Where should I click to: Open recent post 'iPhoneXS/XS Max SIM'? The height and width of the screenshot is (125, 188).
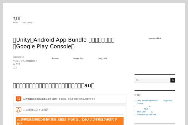[x=146, y=115]
